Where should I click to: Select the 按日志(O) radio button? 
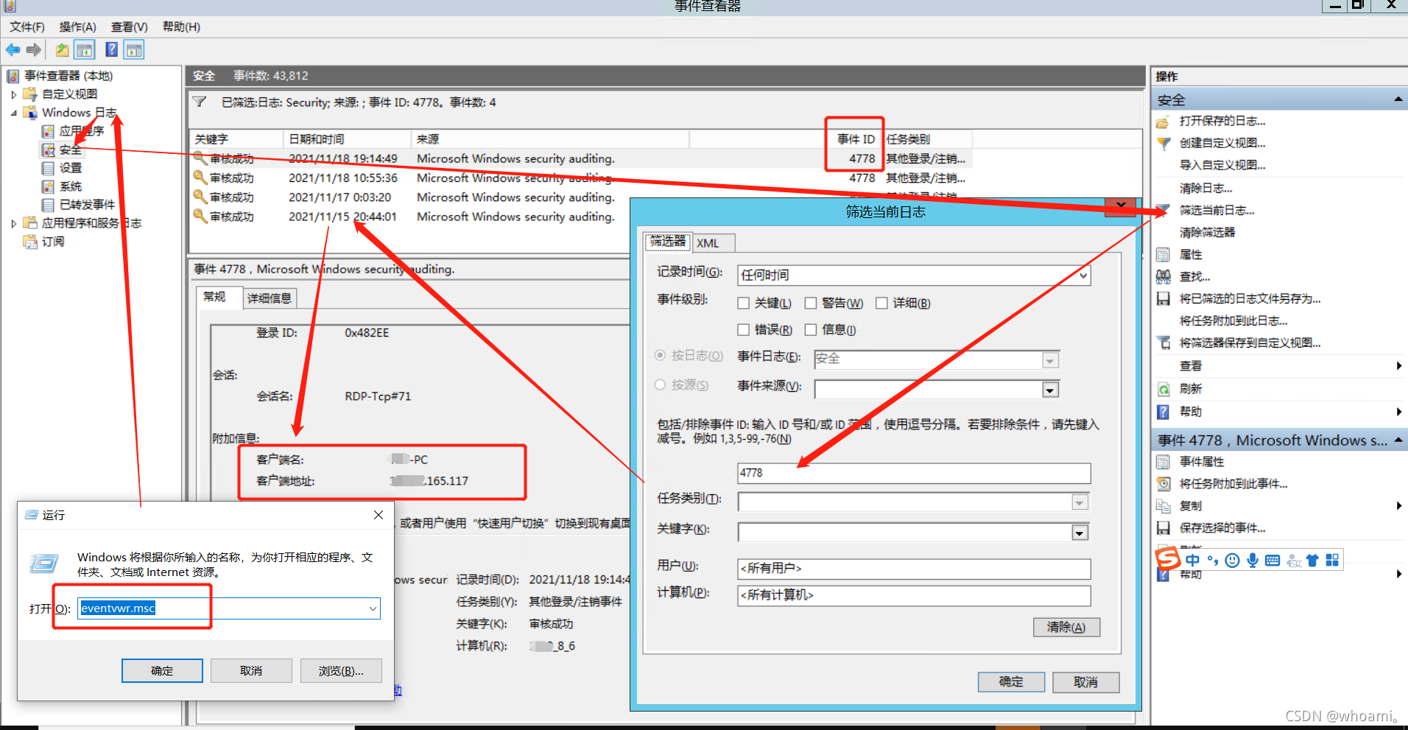click(661, 355)
